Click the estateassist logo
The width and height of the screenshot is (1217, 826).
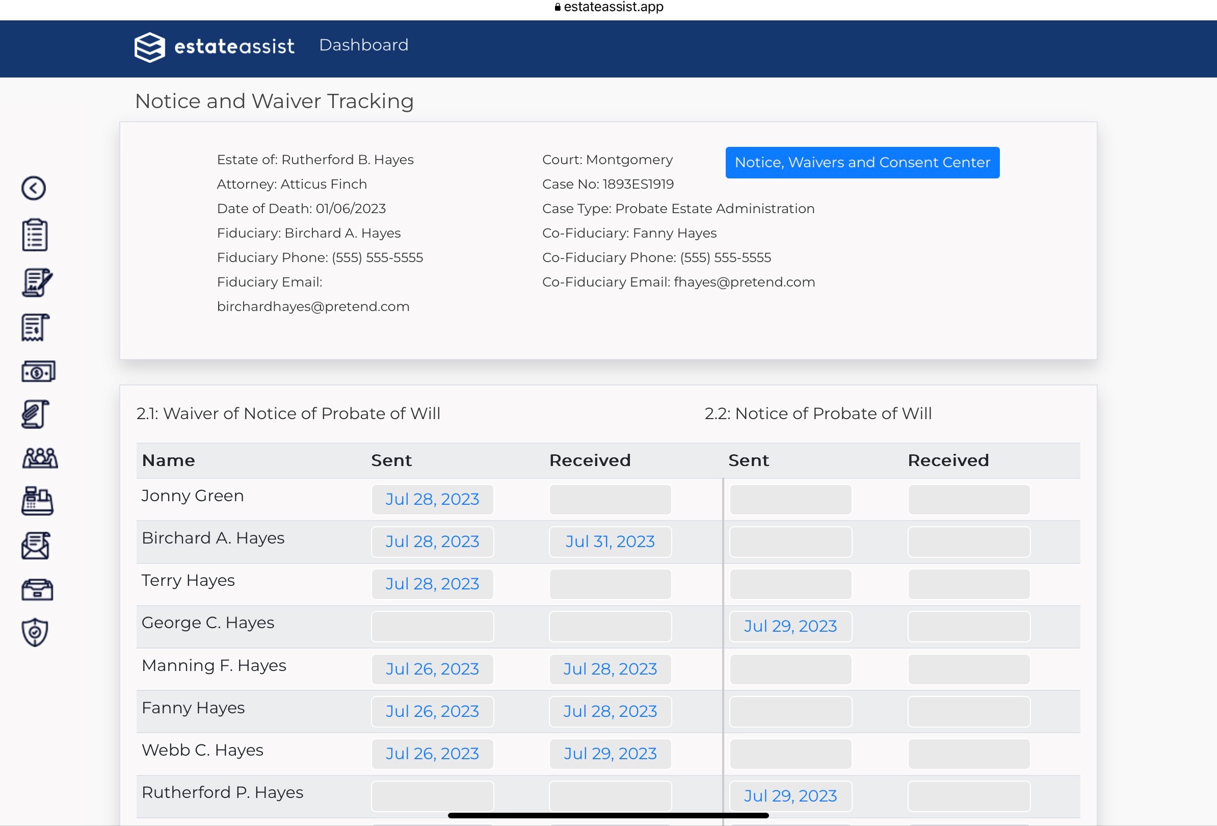tap(214, 47)
